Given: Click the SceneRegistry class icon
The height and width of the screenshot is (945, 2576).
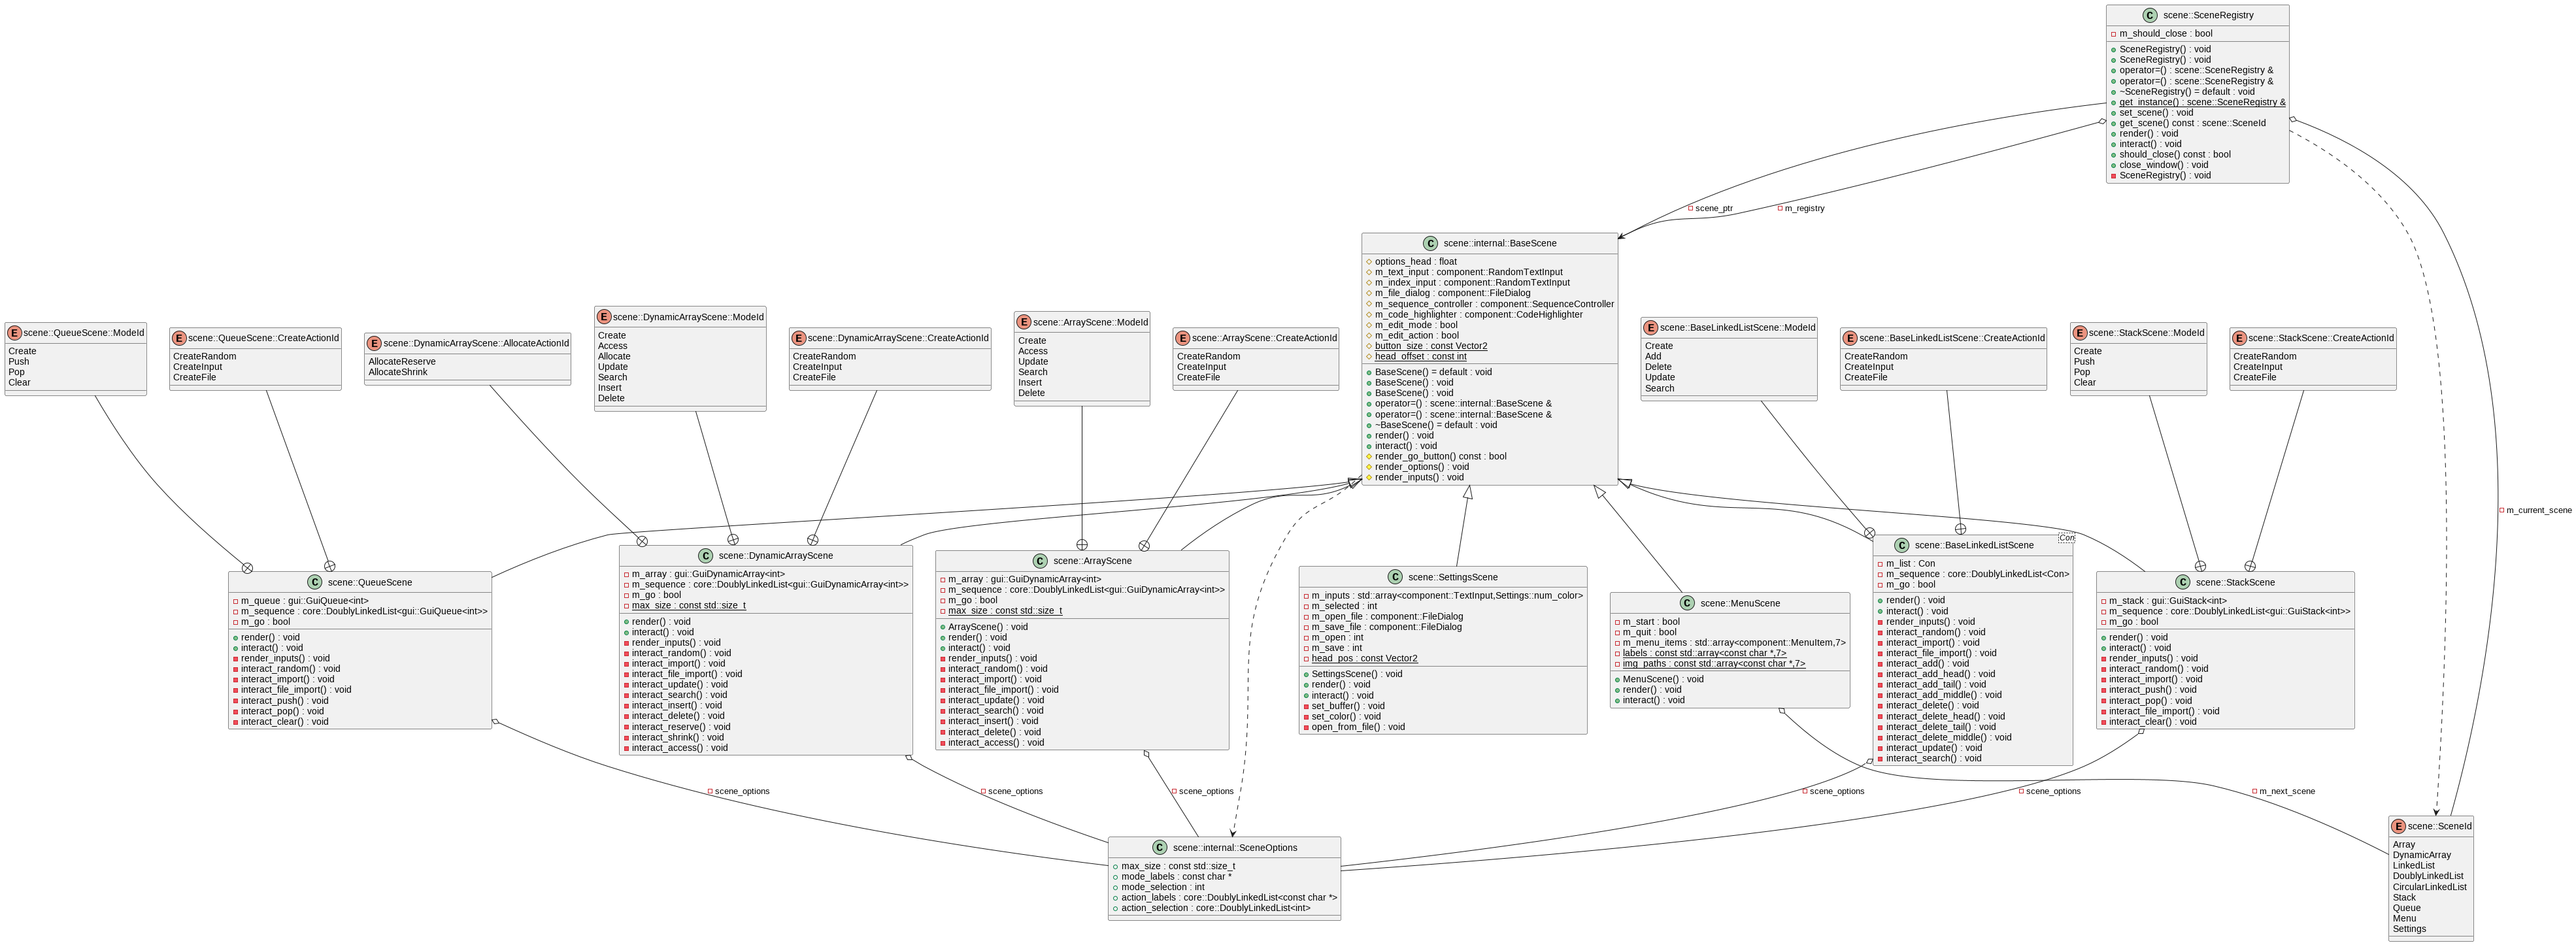Looking at the screenshot, I should click(x=2149, y=15).
